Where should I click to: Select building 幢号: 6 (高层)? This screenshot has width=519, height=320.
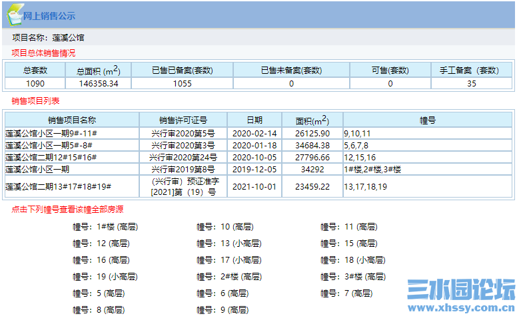223,293
